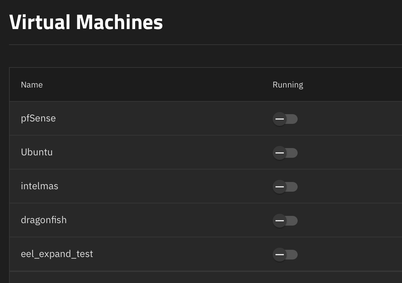Open the eel_expand_test VM entry
Screen dimensions: 402x283
[x=57, y=254]
